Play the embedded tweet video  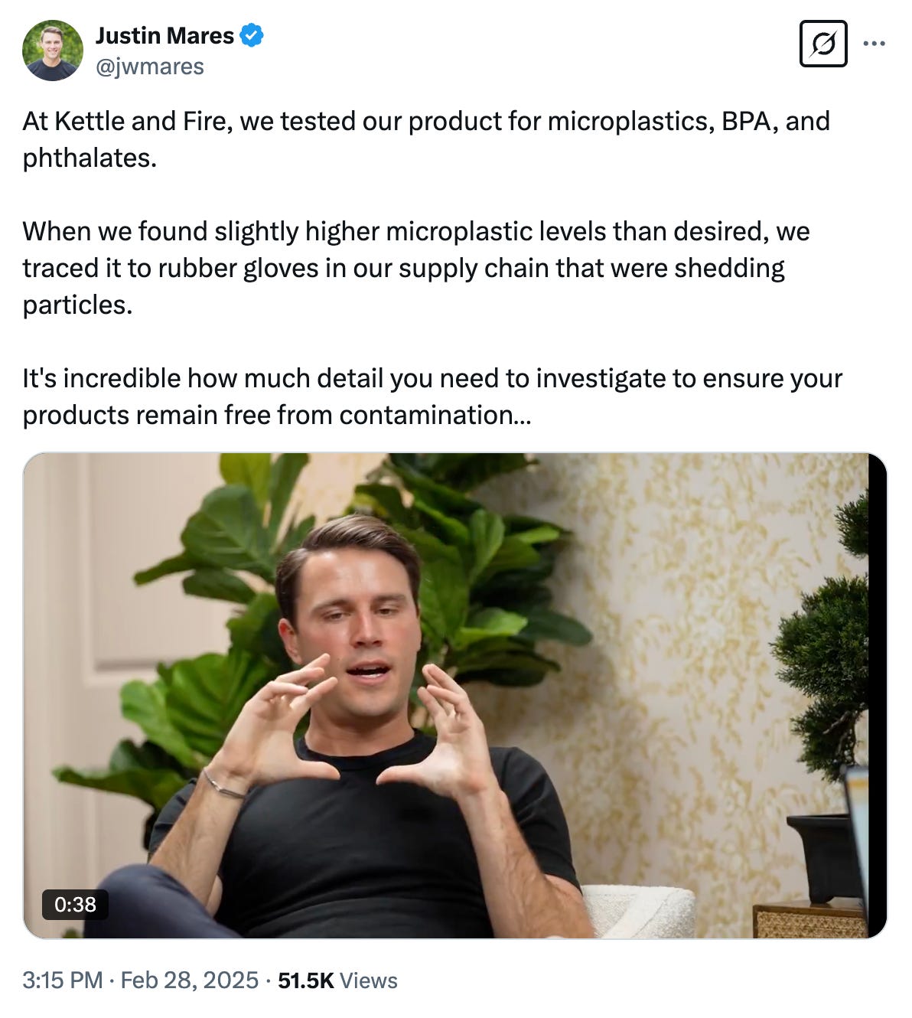(x=455, y=696)
